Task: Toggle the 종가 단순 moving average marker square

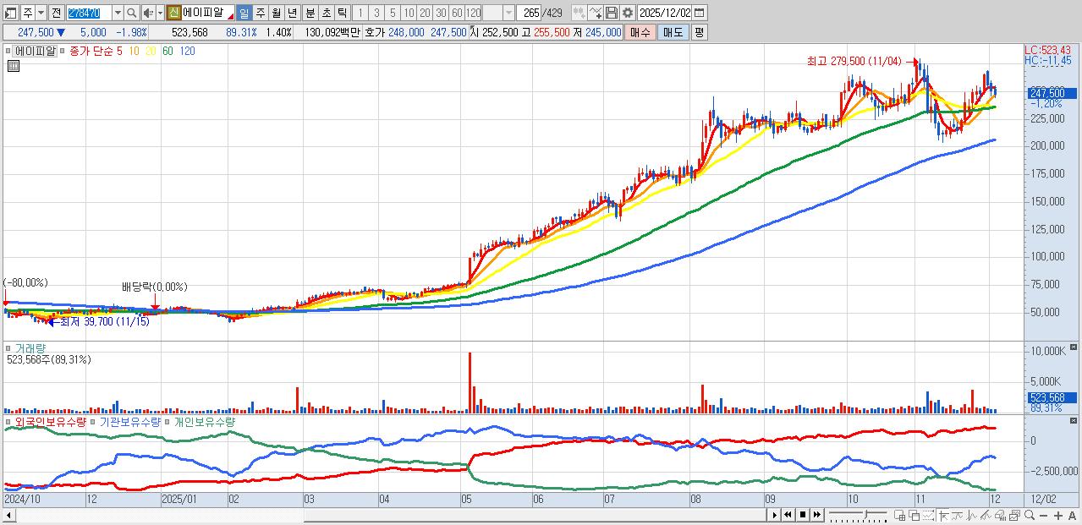Action: pos(63,51)
